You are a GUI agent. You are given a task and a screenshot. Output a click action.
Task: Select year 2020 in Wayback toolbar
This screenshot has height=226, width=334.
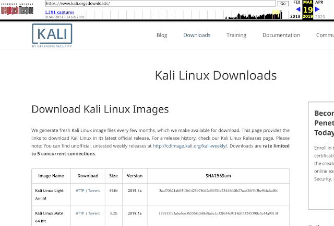click(320, 17)
